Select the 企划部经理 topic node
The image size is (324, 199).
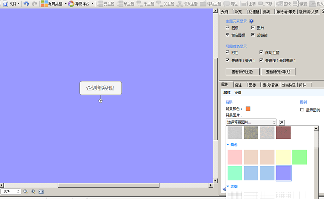pyautogui.click(x=100, y=88)
